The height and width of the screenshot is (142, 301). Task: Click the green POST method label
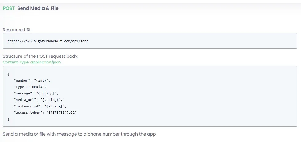pyautogui.click(x=9, y=8)
